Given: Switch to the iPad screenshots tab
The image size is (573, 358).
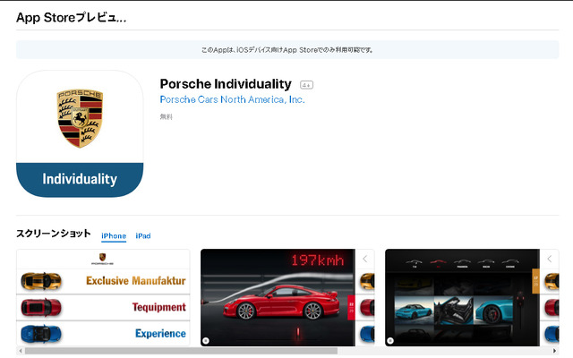Looking at the screenshot, I should point(143,236).
